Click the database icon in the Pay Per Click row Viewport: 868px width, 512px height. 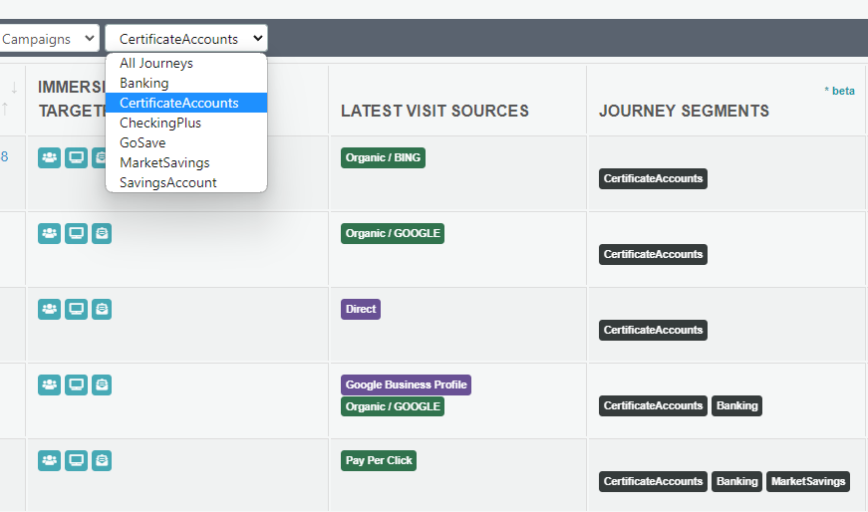point(102,460)
